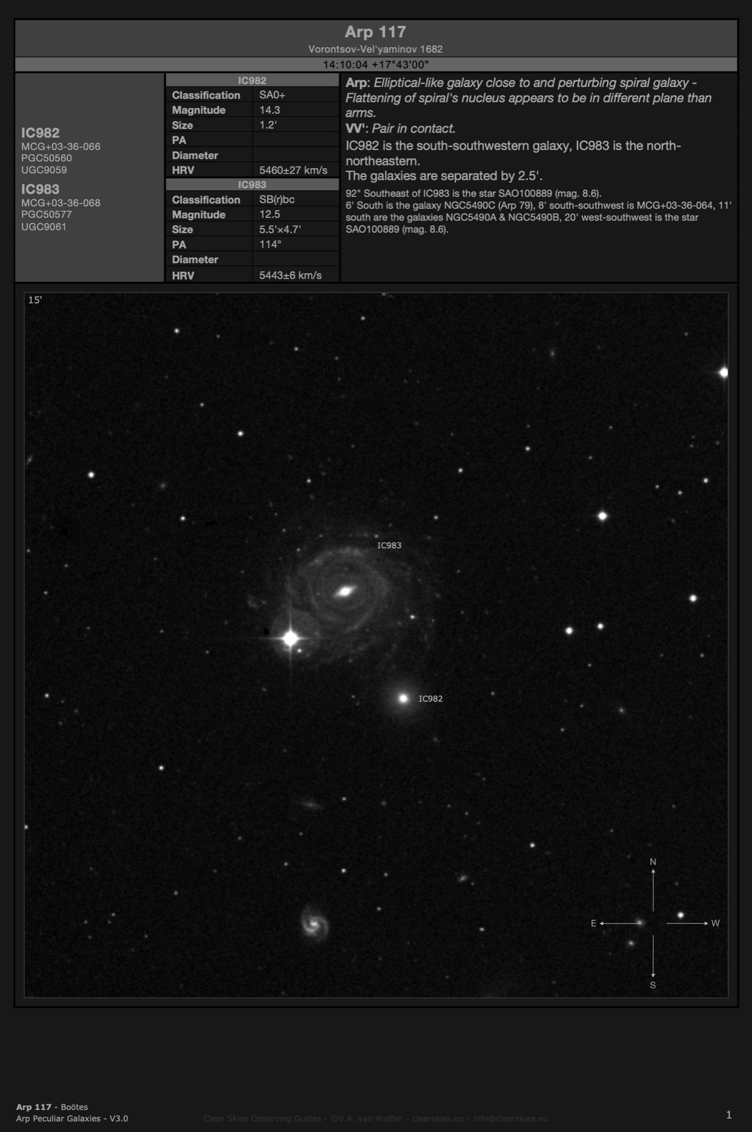
Task: Select the line mentioning "92" Southeast of IC983"
Action: click(x=473, y=193)
